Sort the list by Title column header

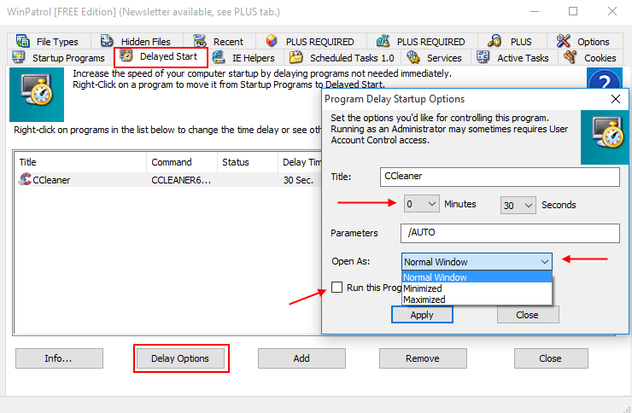80,162
